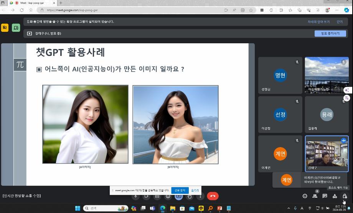Open the chat panel
This screenshot has width=353, height=213.
coord(325,196)
